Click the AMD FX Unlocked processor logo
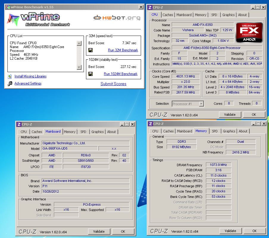The width and height of the screenshot is (269, 238). point(249,32)
